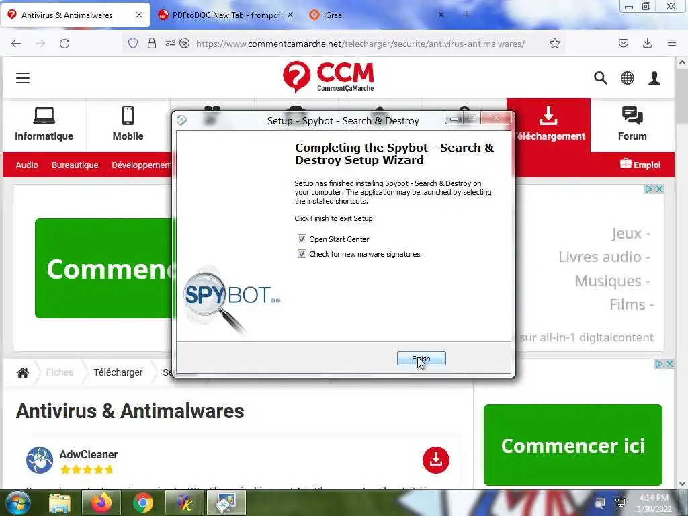Close the right sidebar ad X icon
Viewport: 688px width, 516px height.
click(669, 363)
